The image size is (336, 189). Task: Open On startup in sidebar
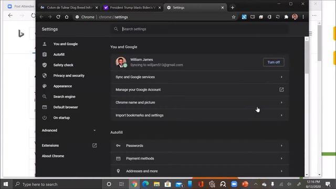61,118
